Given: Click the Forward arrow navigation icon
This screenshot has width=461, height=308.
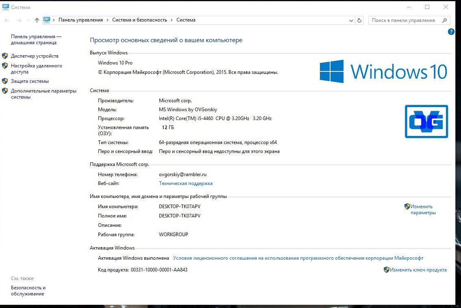Looking at the screenshot, I should click(19, 20).
